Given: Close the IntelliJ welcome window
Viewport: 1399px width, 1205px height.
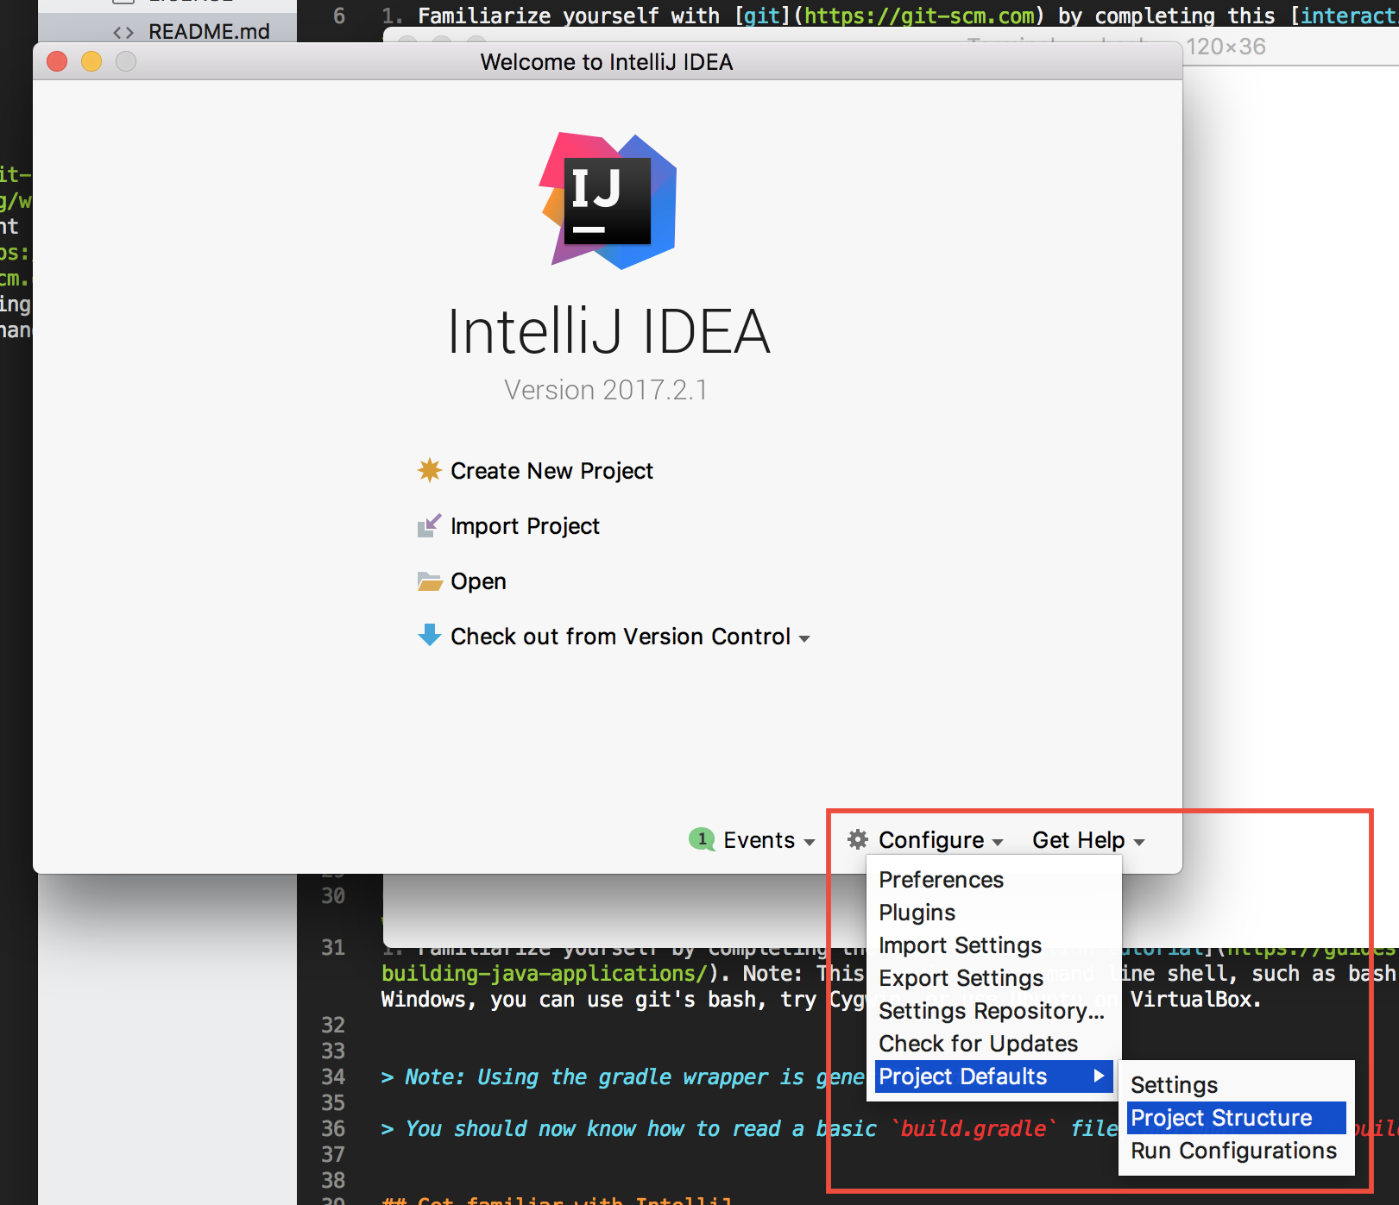Looking at the screenshot, I should pyautogui.click(x=57, y=61).
